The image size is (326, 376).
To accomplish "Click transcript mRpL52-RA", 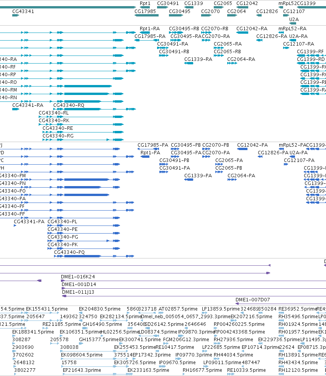I will point(292,29).
